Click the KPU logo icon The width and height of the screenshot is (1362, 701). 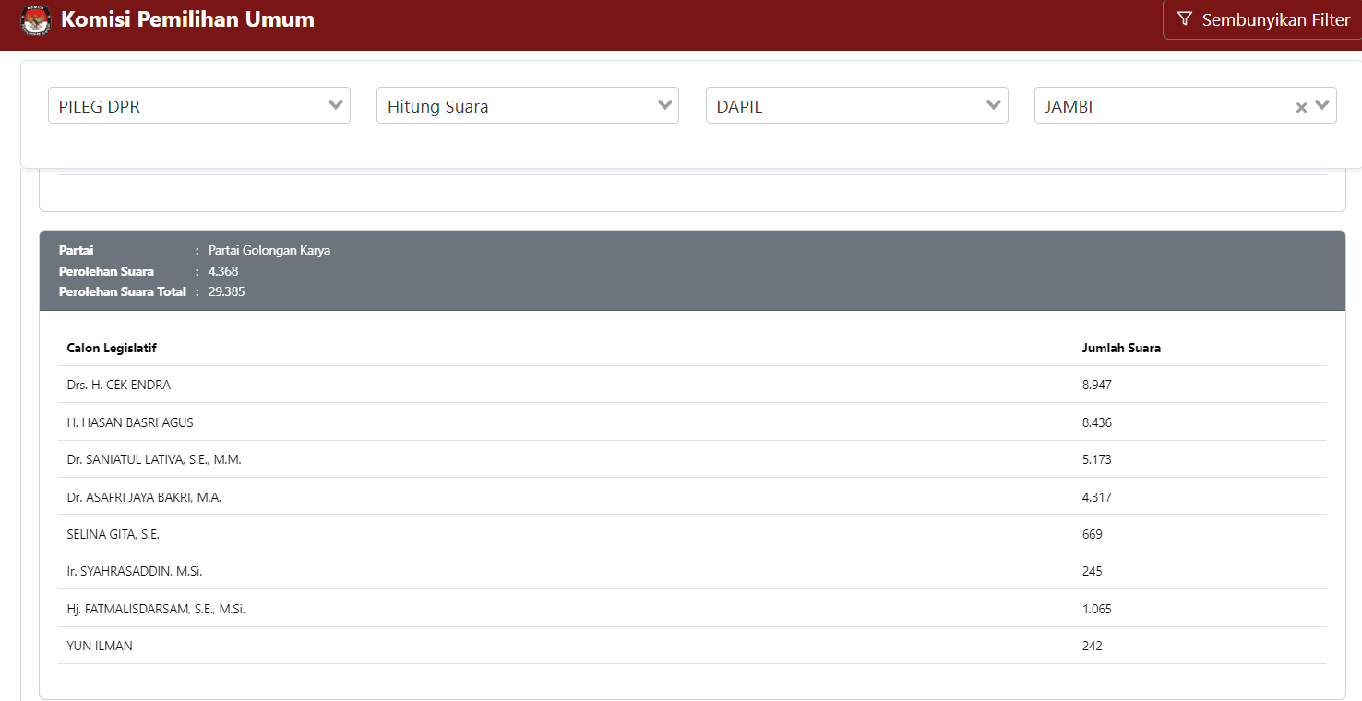(x=36, y=20)
